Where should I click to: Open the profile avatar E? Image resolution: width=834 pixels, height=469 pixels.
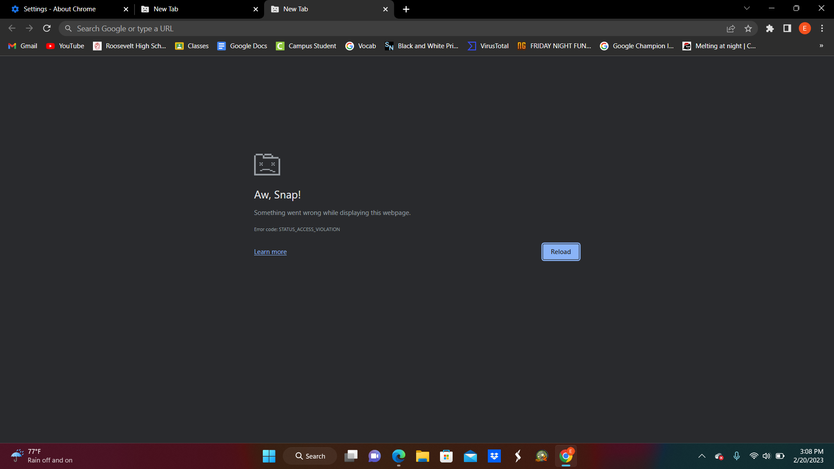coord(804,29)
